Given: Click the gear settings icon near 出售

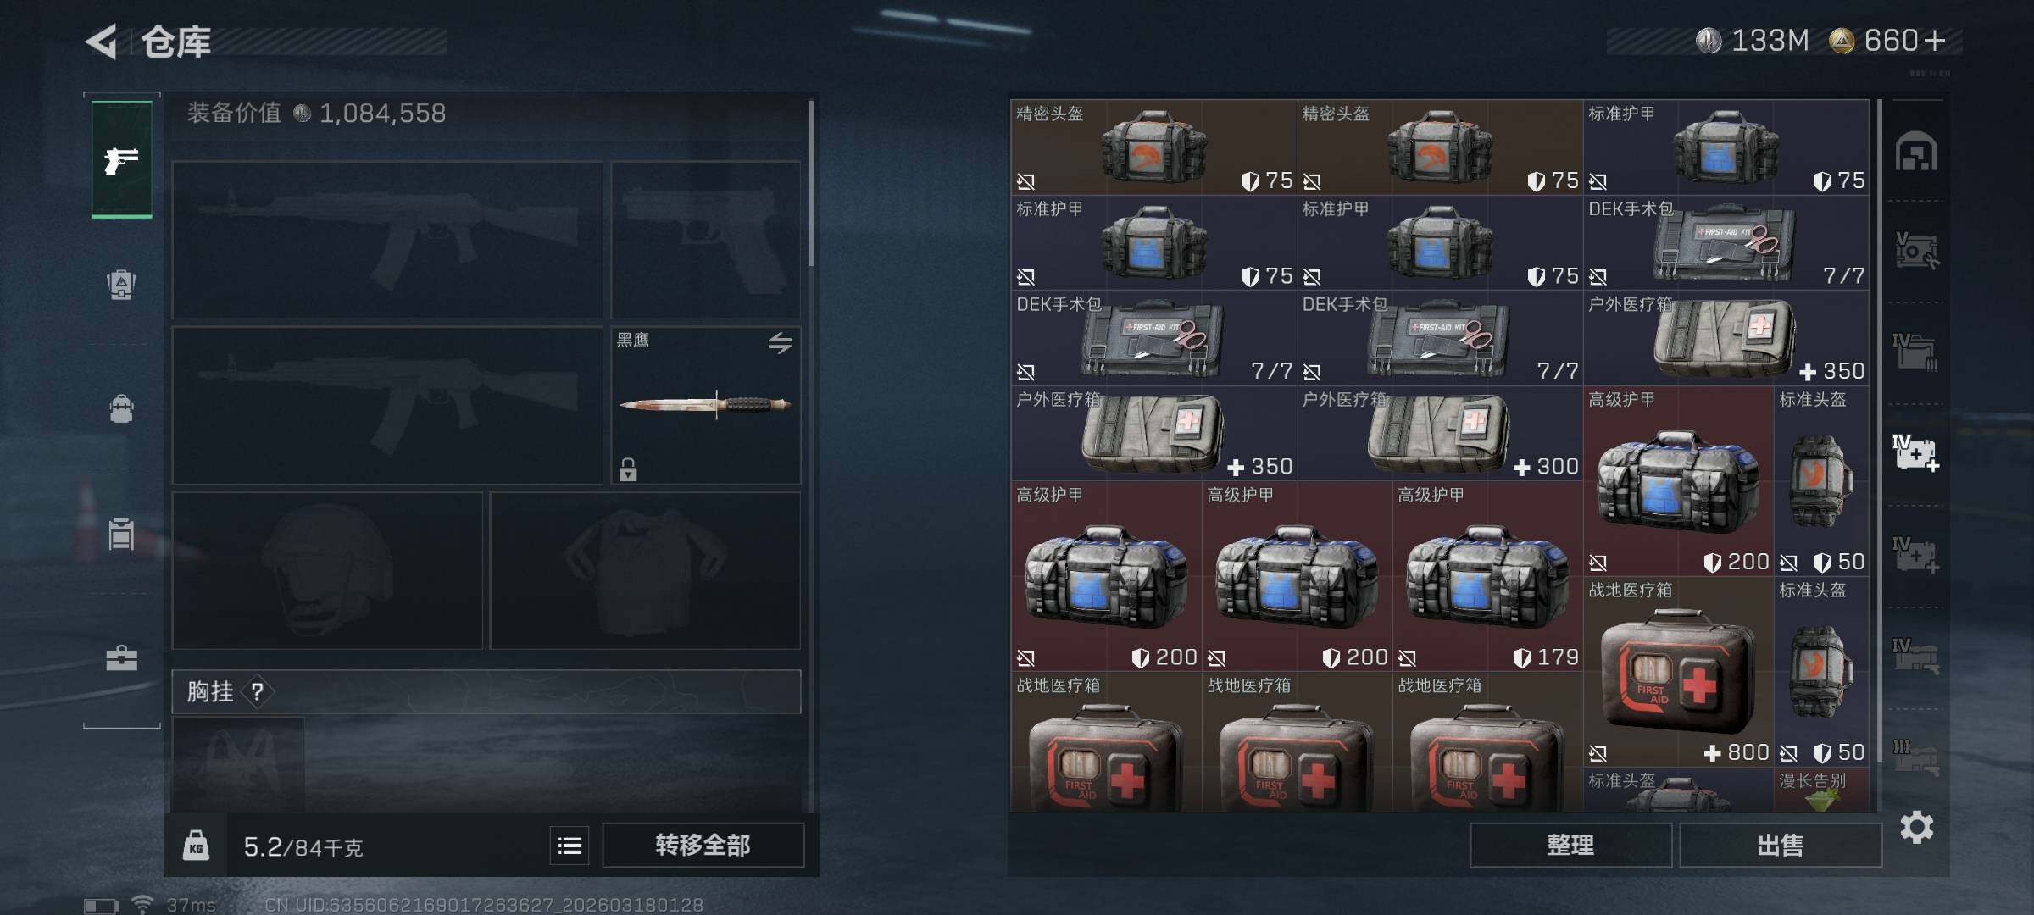Looking at the screenshot, I should (1916, 827).
